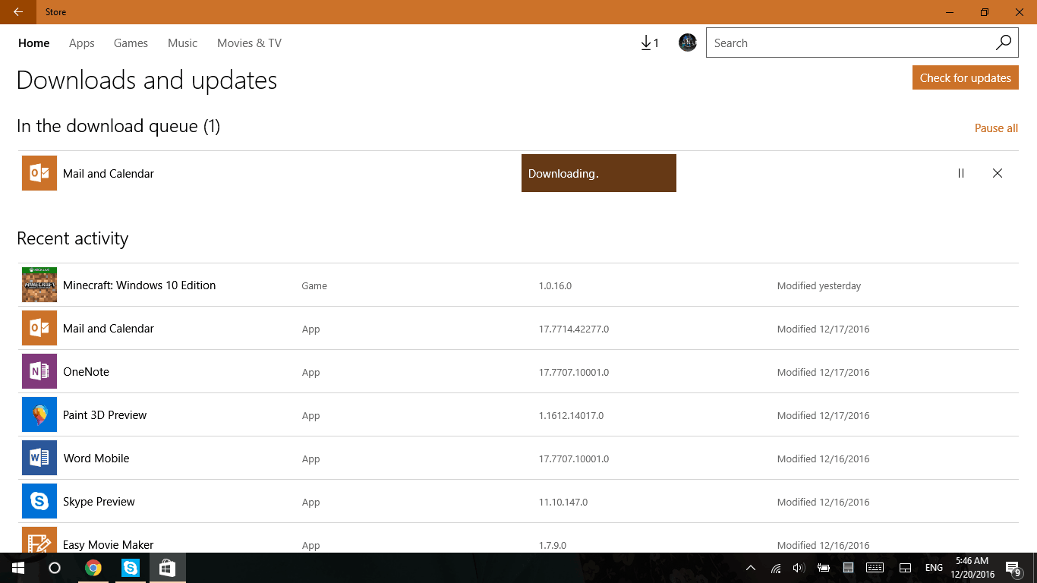1037x583 pixels.
Task: Click the Easy Movie Maker app icon
Action: tap(39, 540)
